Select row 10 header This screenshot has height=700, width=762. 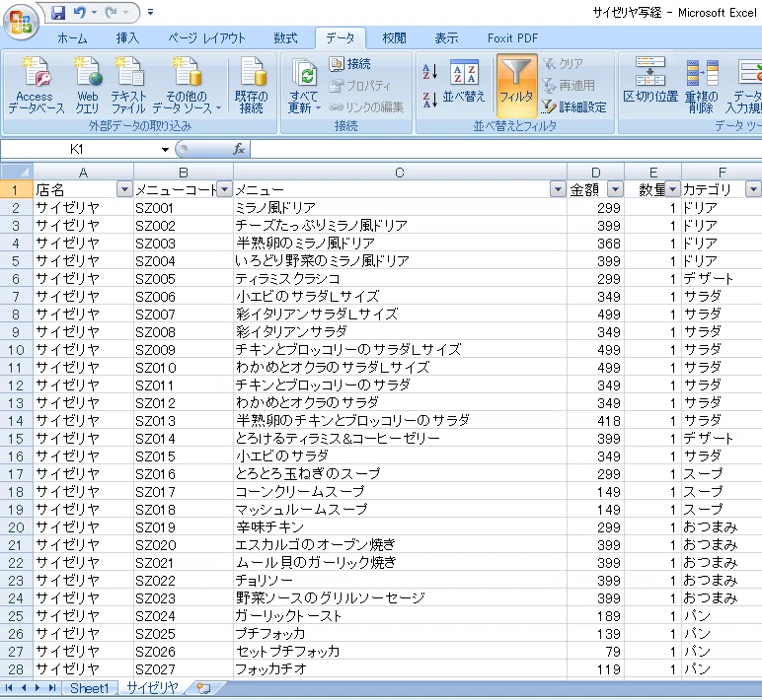point(16,350)
